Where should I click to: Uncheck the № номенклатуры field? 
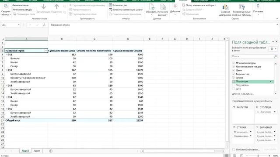click(x=233, y=63)
